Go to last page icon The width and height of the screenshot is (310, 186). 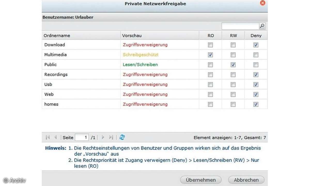(x=111, y=137)
